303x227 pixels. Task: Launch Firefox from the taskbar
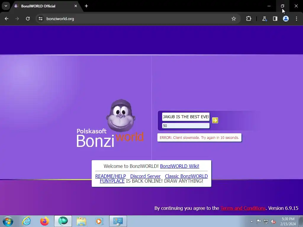click(45, 221)
